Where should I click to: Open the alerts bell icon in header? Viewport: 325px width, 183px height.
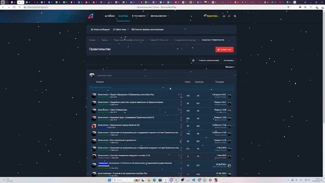[229, 16]
